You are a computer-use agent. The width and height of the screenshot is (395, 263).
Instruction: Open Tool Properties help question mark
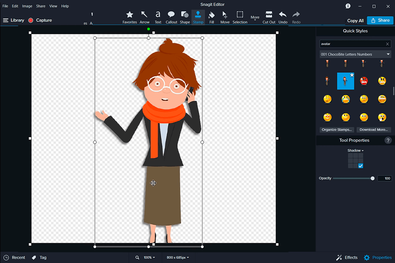388,141
